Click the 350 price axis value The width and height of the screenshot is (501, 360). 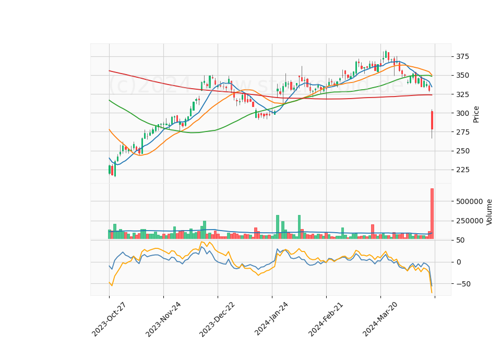(462, 75)
